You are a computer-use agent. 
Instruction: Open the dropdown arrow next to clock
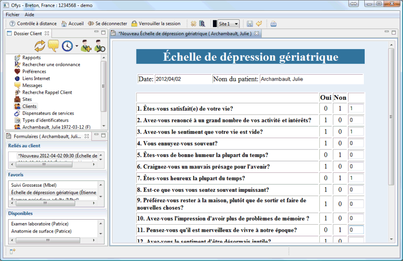[77, 46]
